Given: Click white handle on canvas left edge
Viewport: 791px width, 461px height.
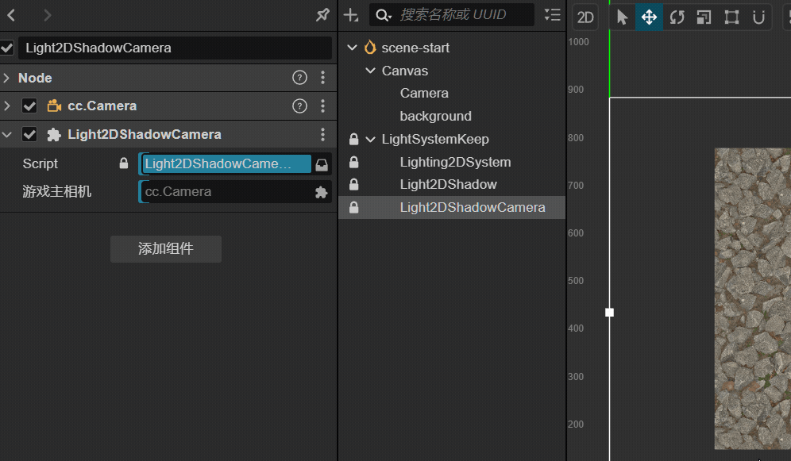Looking at the screenshot, I should pos(609,313).
